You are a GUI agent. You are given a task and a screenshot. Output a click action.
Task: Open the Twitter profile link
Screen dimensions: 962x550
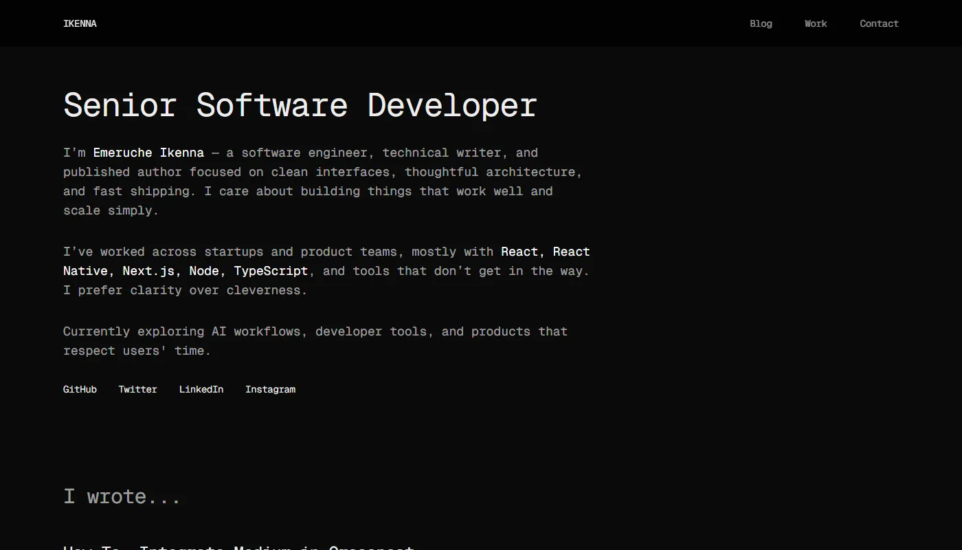(x=137, y=389)
